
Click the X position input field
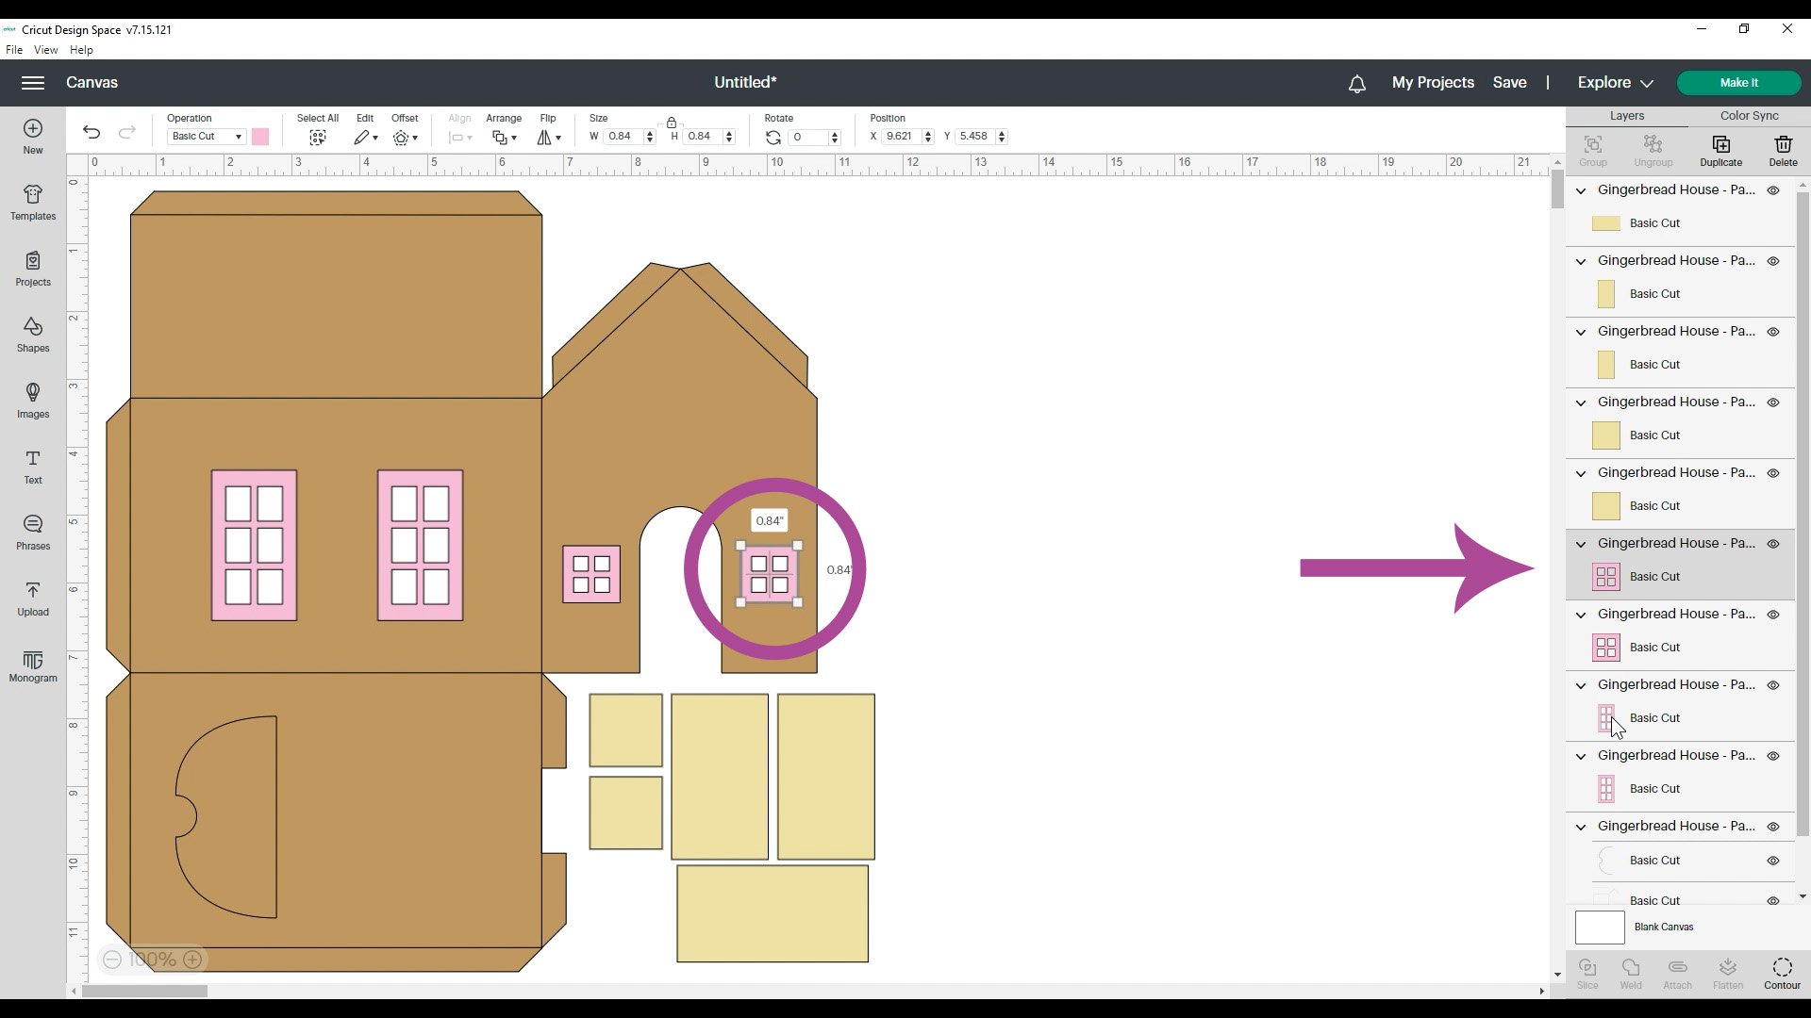pyautogui.click(x=903, y=137)
